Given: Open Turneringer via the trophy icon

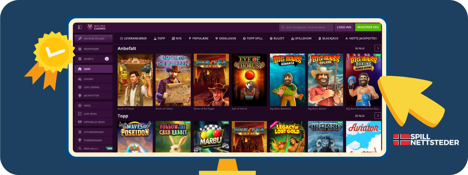Looking at the screenshot, I should 80,140.
